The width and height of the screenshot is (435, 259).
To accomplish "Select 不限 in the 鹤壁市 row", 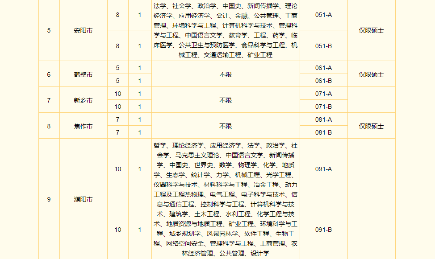I will 226,74.
